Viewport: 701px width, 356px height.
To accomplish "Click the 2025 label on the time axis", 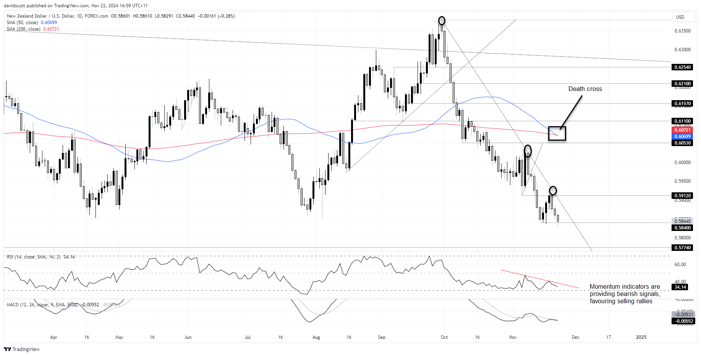I will 641,337.
